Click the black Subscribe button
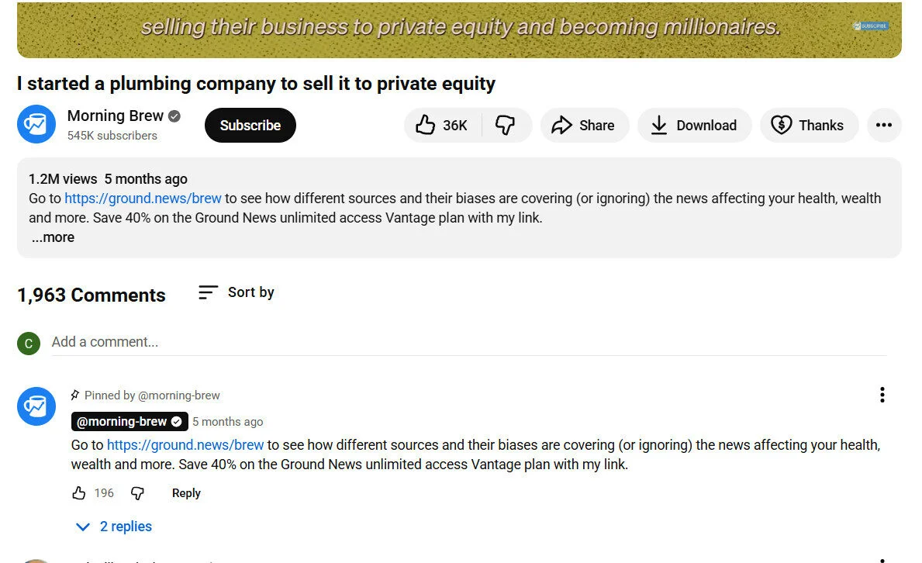The width and height of the screenshot is (922, 563). pos(250,125)
